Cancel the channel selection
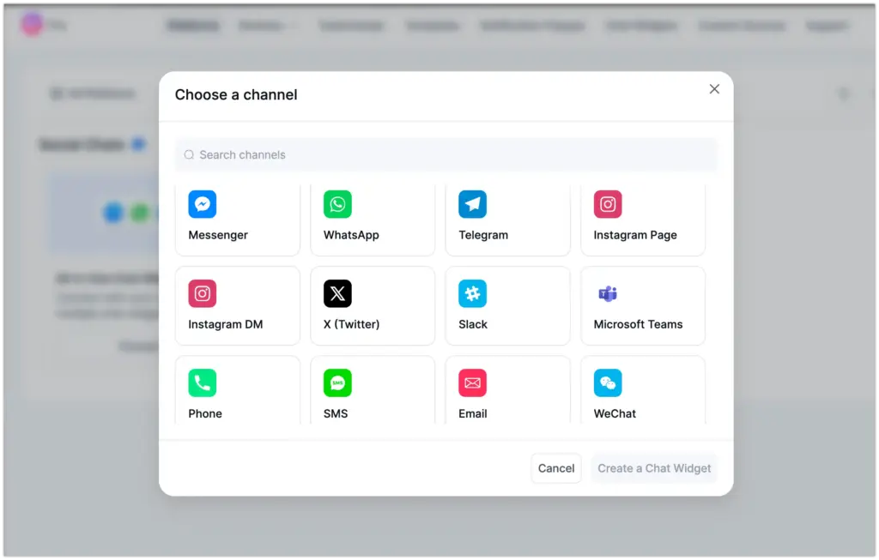Image resolution: width=879 pixels, height=560 pixels. click(556, 468)
